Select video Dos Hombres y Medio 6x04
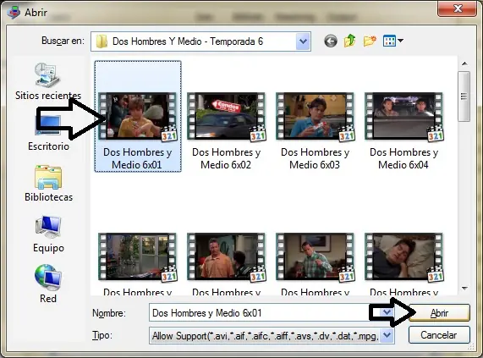Screen dimensions: 483x358 click(x=403, y=131)
